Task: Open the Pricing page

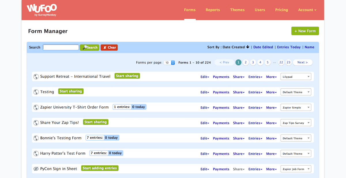Action: tap(281, 10)
